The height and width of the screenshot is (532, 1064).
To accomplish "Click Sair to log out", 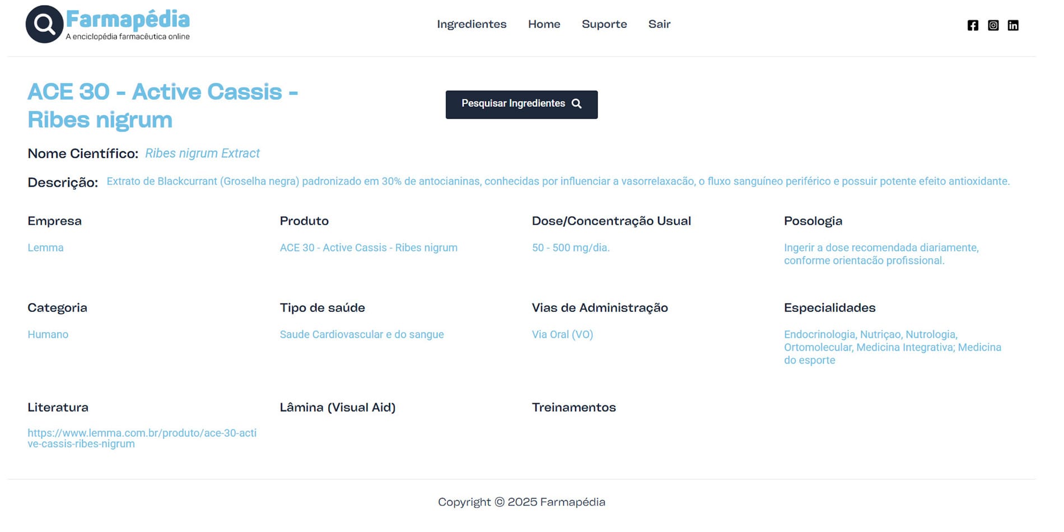I will tap(659, 24).
